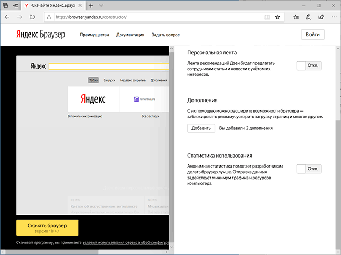Select the Табло tab in preview
341x255 pixels.
(x=93, y=80)
